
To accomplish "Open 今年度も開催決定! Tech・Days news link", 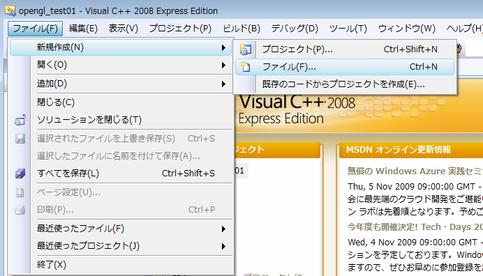I will pyautogui.click(x=415, y=227).
